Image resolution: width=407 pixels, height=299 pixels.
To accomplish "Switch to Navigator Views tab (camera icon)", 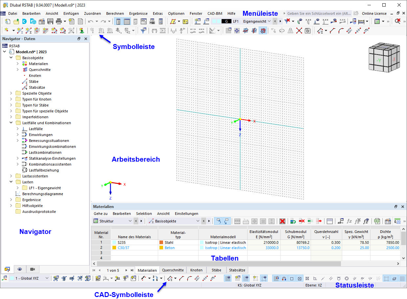I will coord(33,269).
